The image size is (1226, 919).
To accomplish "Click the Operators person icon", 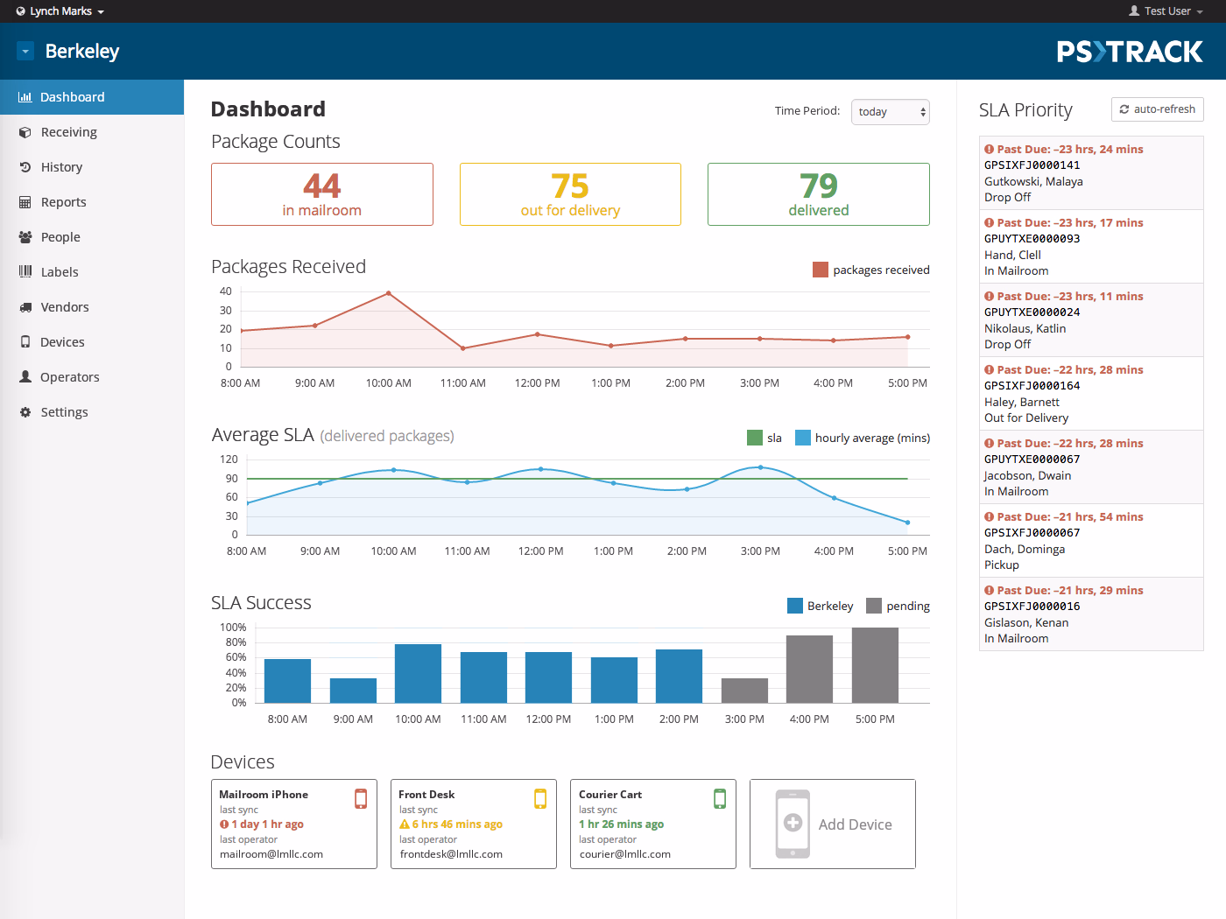I will pos(25,376).
